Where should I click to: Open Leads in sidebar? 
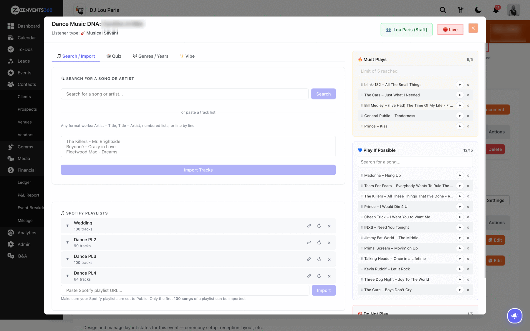coord(19,61)
